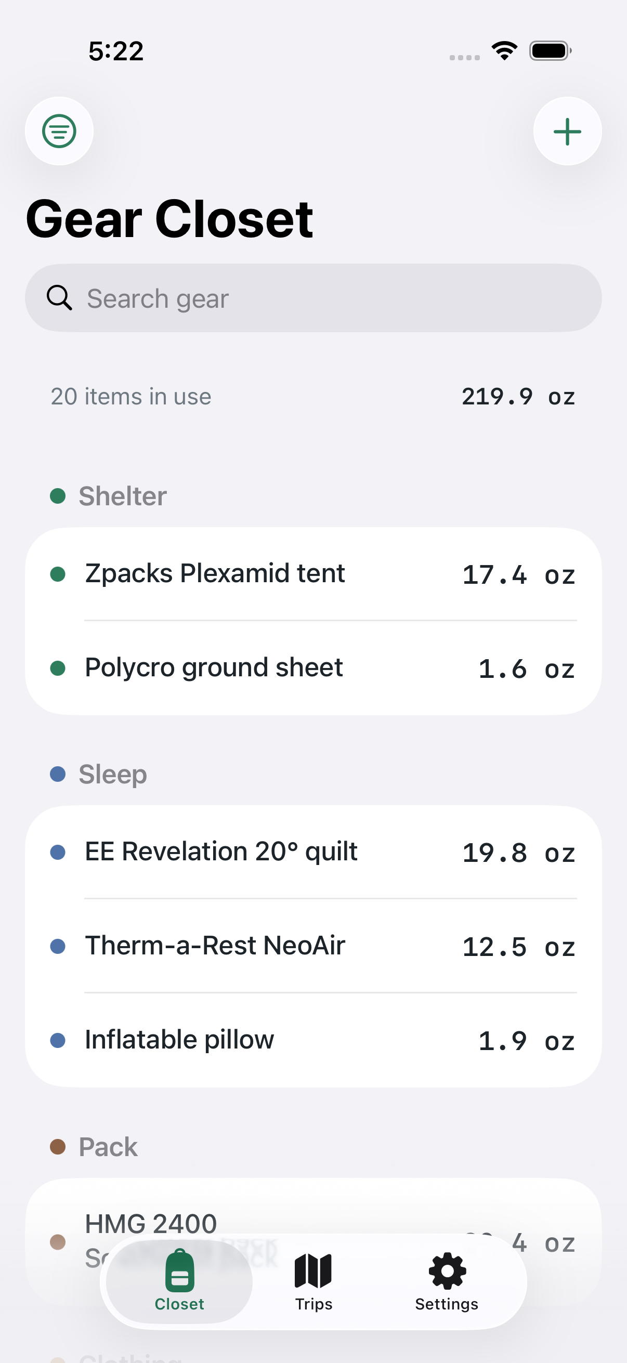Tap the battery indicator icon
The height and width of the screenshot is (1363, 627).
(550, 51)
